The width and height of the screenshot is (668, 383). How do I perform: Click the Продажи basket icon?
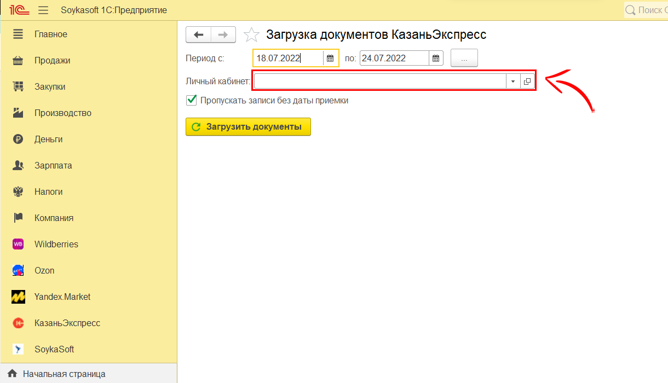[18, 60]
